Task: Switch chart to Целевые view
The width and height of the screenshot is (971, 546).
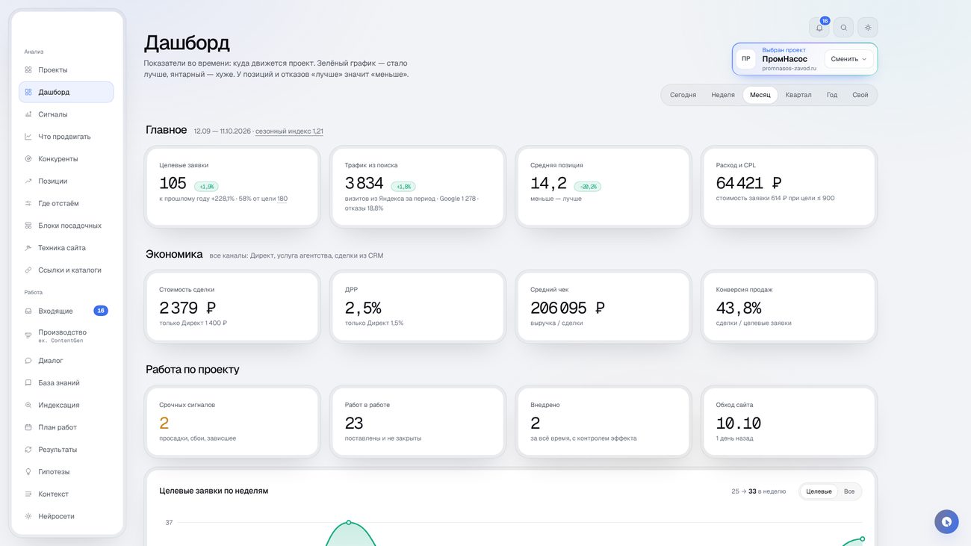Action: coord(819,491)
